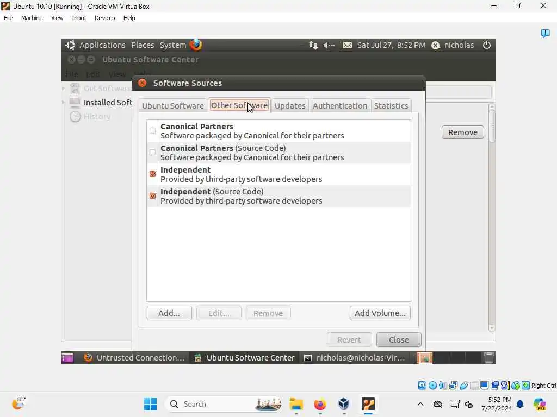The width and height of the screenshot is (557, 417).
Task: Open the Windows Copilot preview icon
Action: (x=540, y=404)
